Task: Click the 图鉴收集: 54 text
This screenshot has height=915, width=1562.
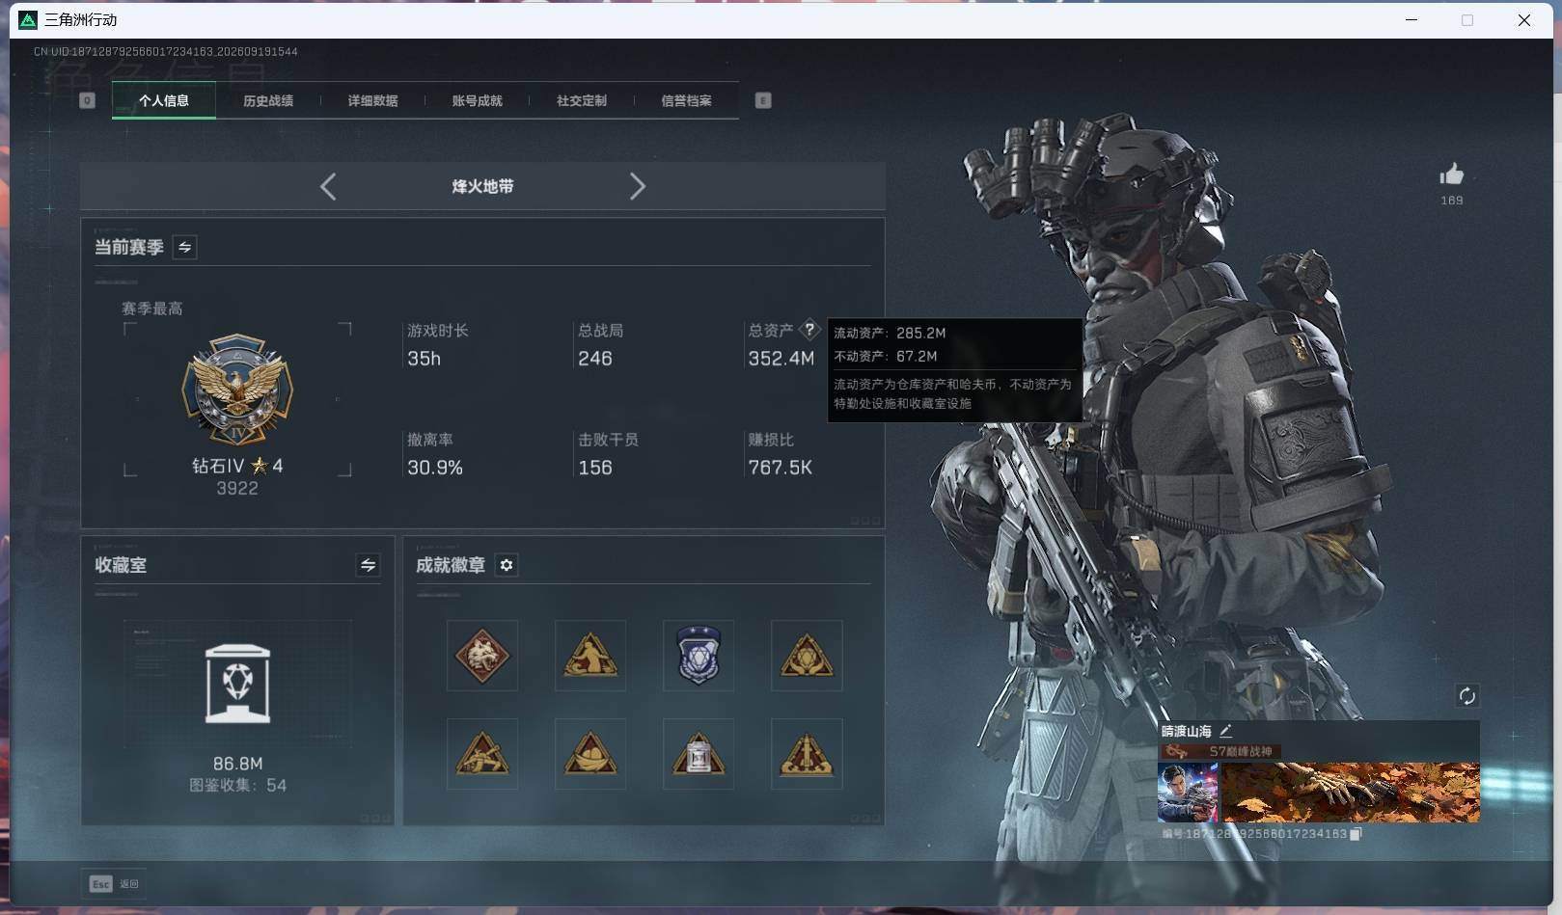Action: pyautogui.click(x=237, y=786)
